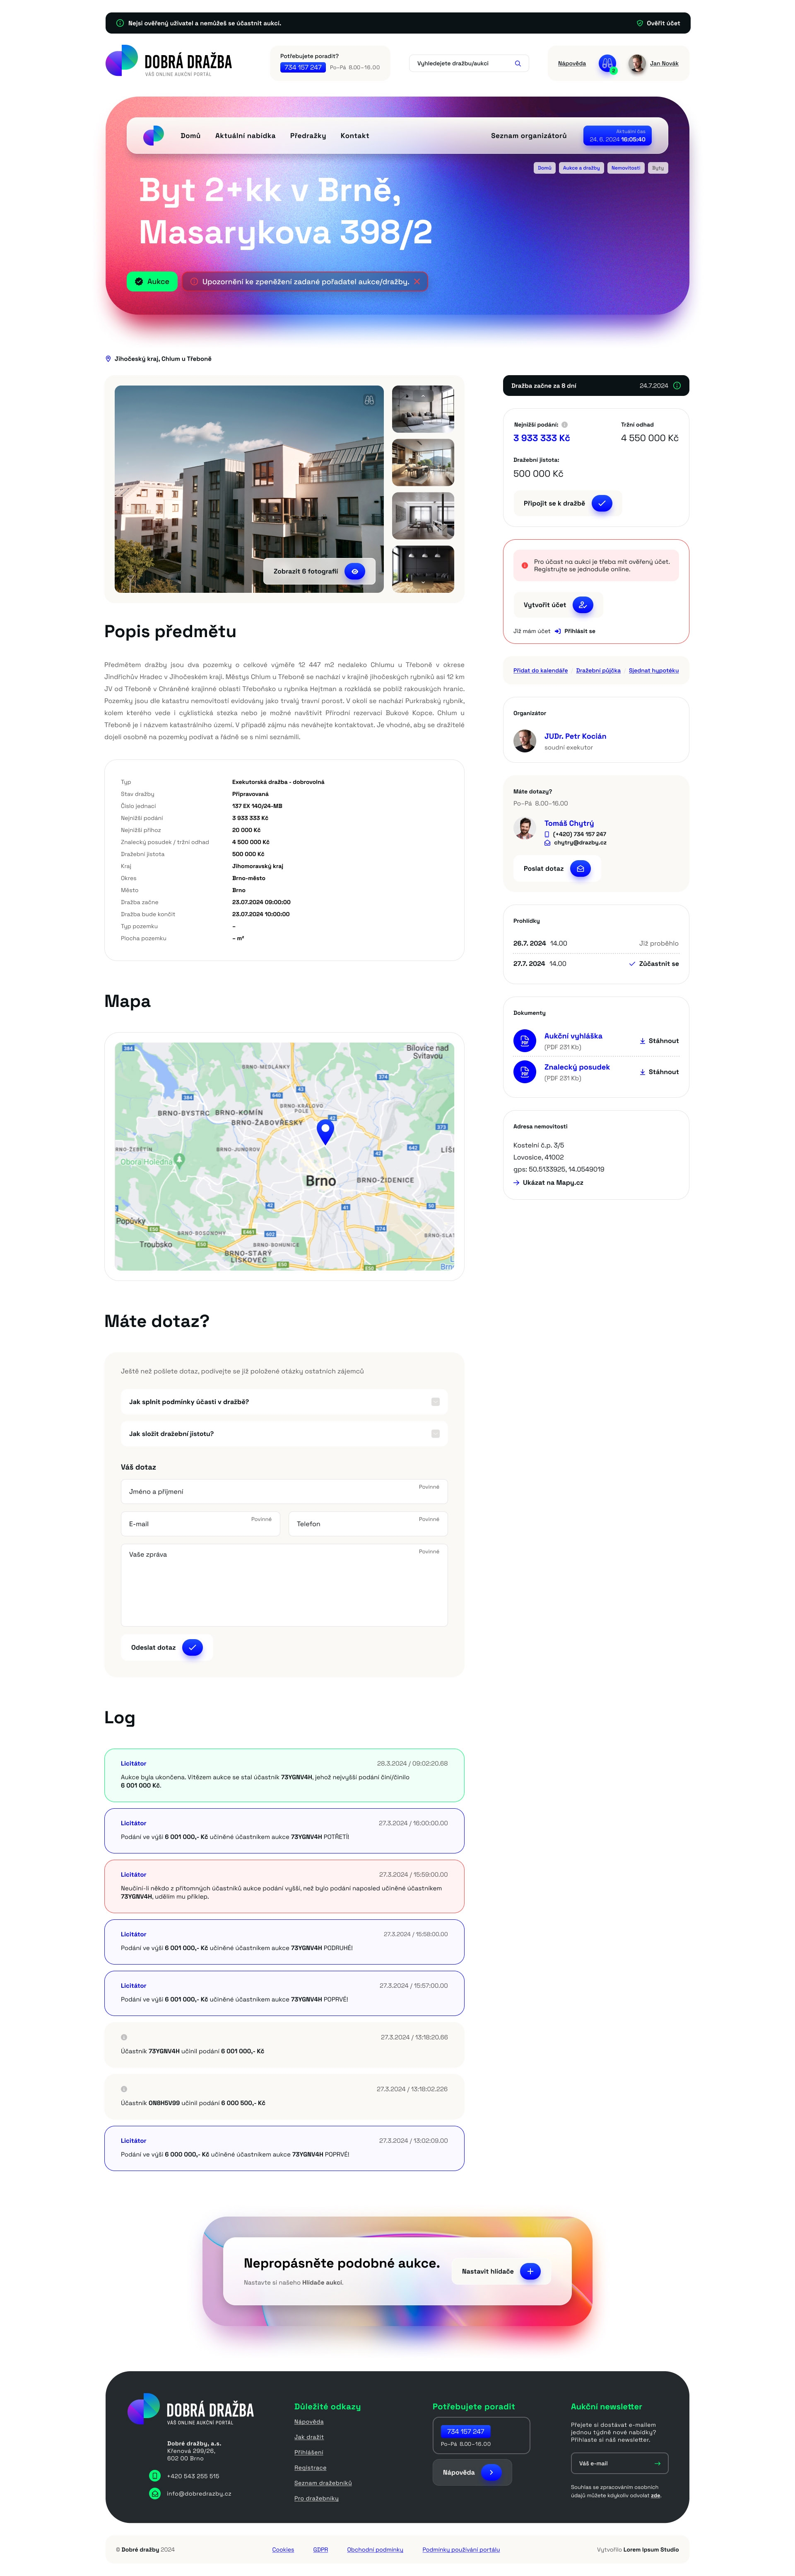This screenshot has width=795, height=2576.
Task: Click the gallery icon on main photo
Action: click(x=369, y=400)
